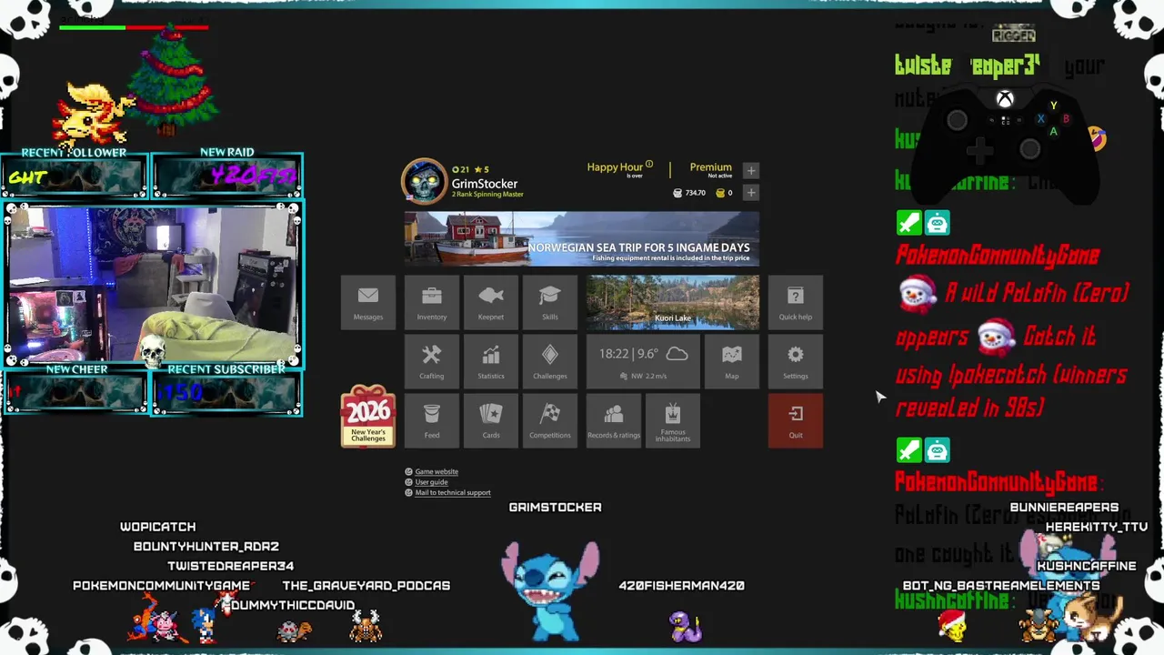Click the plus button beside gold coins
This screenshot has height=655, width=1164.
coord(751,192)
